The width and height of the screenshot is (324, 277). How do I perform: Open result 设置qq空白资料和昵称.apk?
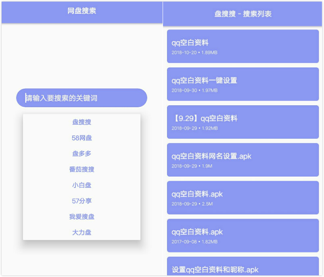[x=243, y=266]
